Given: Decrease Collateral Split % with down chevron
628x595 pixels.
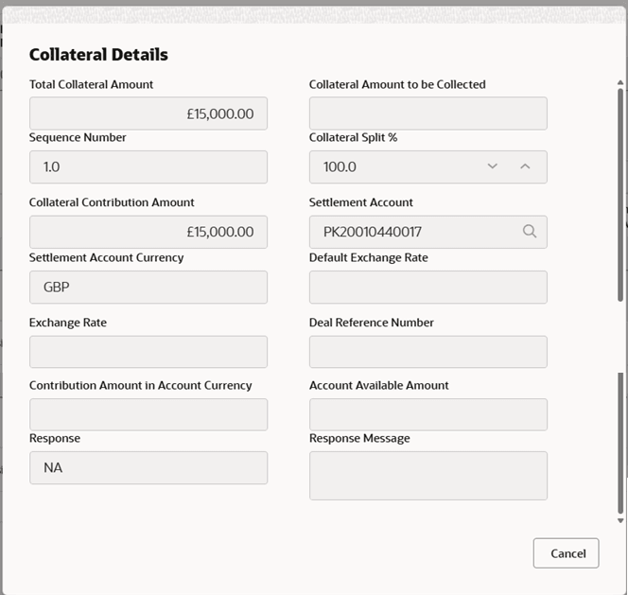Looking at the screenshot, I should pos(492,166).
